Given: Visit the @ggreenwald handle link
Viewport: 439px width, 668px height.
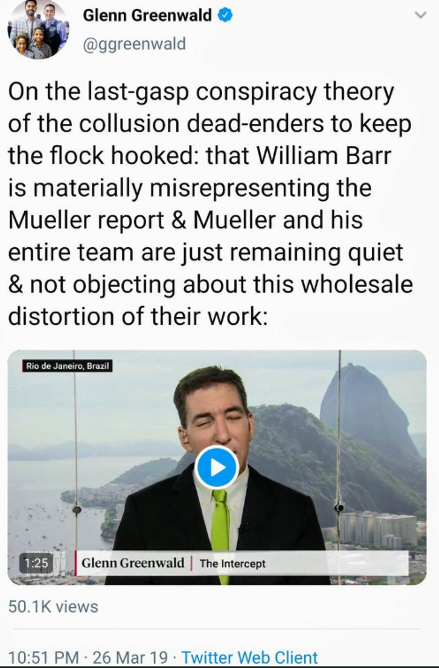Looking at the screenshot, I should (x=134, y=44).
